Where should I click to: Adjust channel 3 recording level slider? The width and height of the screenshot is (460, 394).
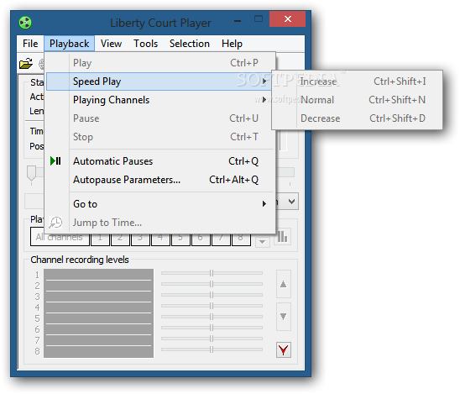(212, 295)
